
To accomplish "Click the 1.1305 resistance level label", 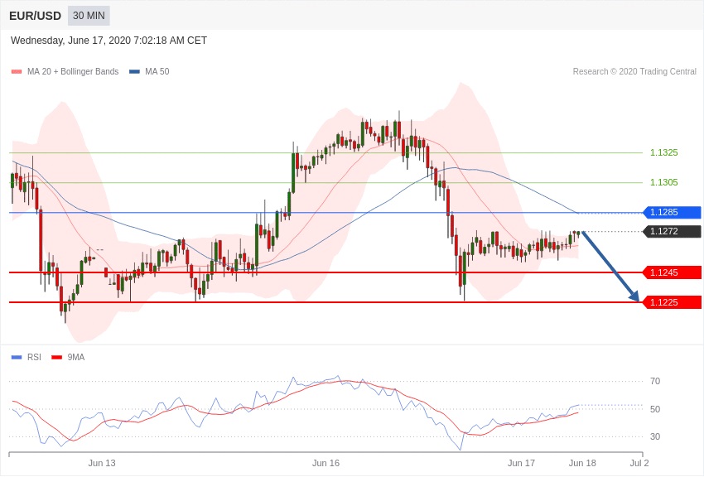I will tap(664, 182).
